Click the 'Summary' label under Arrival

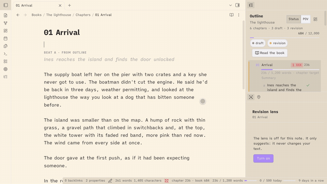click(x=269, y=78)
